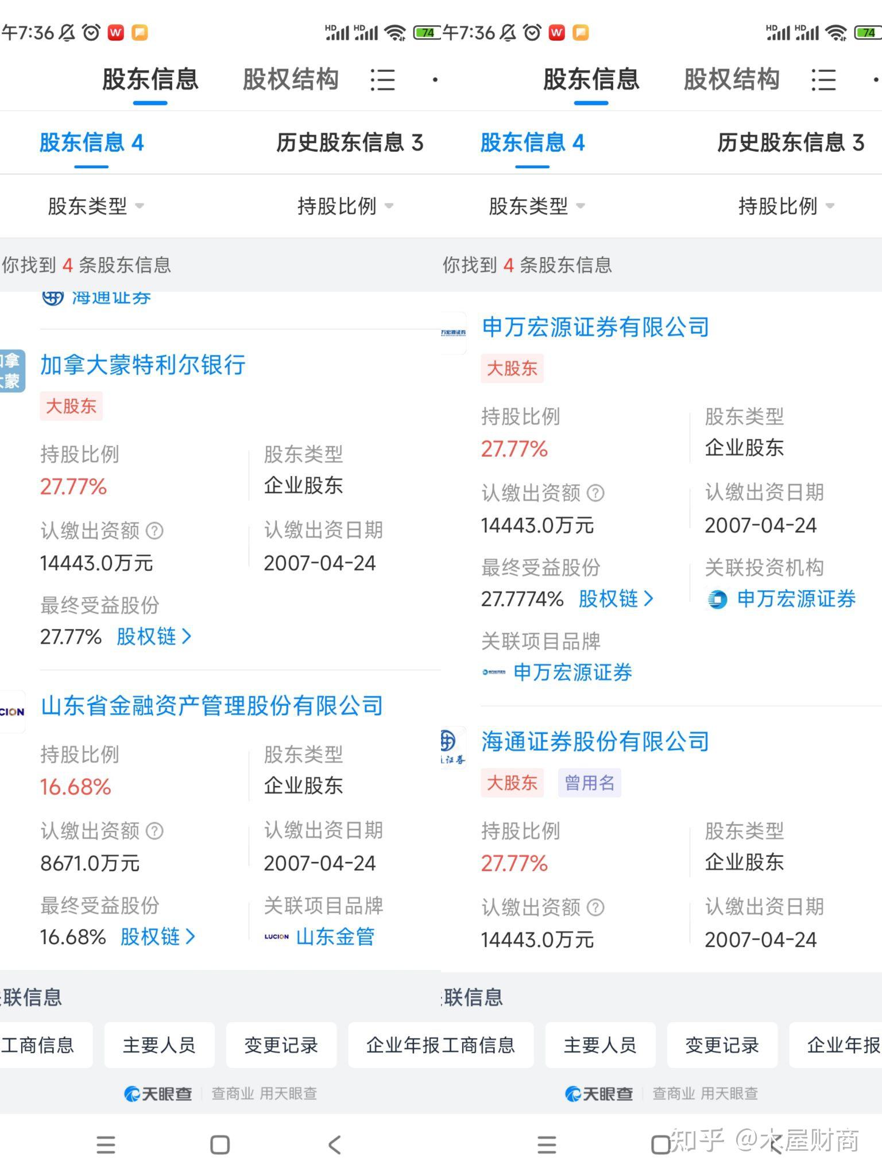Tap 16.68% shareholding ratio value
This screenshot has width=882, height=1176.
75,787
